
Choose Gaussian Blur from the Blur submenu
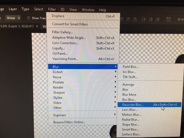[133, 105]
